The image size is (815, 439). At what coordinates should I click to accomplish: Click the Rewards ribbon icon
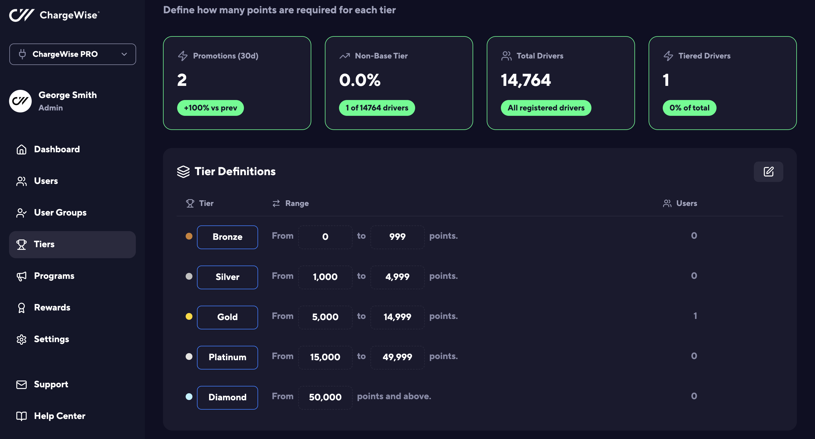[x=22, y=308]
